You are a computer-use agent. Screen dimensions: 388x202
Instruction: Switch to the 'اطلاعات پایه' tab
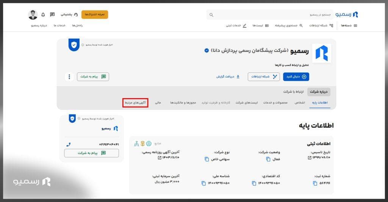click(x=320, y=103)
